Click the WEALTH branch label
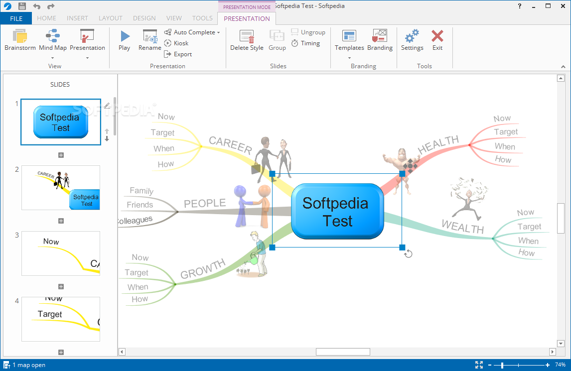Screen dimensions: 571x371 pos(462,227)
